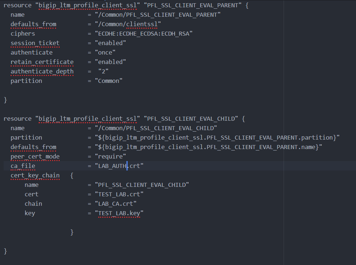Click the "enabled" value of retain_certificate

[110, 62]
